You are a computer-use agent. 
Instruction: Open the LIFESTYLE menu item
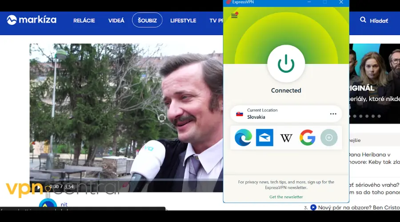pos(183,20)
